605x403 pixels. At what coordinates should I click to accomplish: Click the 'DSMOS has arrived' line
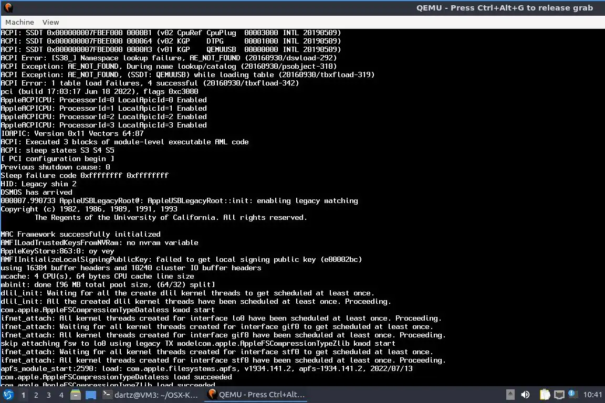click(36, 192)
